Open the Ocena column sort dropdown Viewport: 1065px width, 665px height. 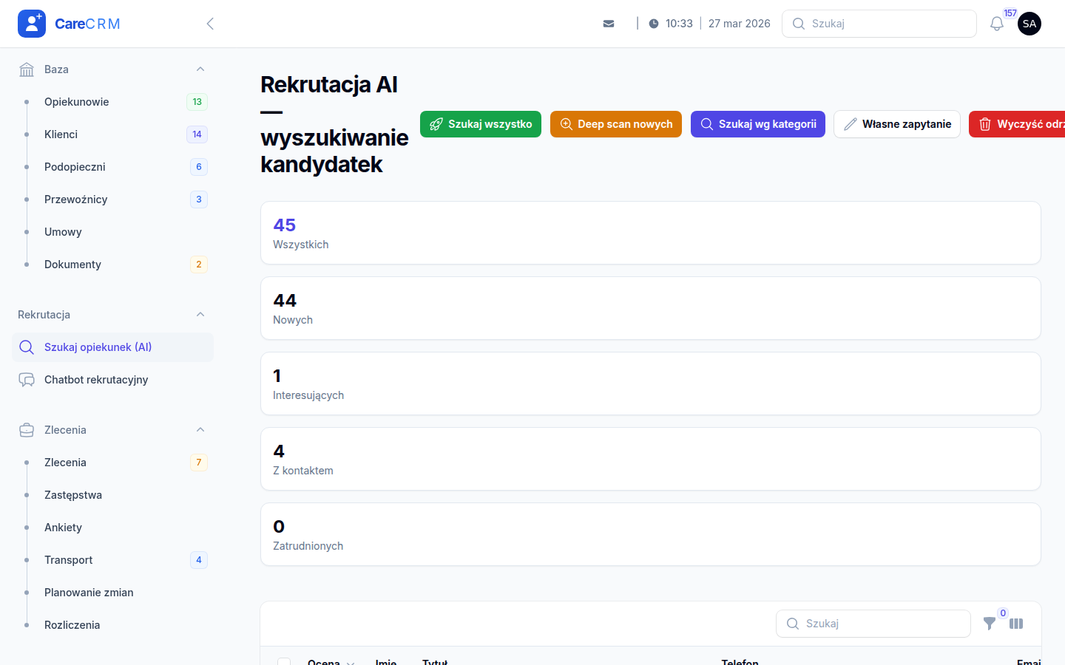pyautogui.click(x=351, y=663)
